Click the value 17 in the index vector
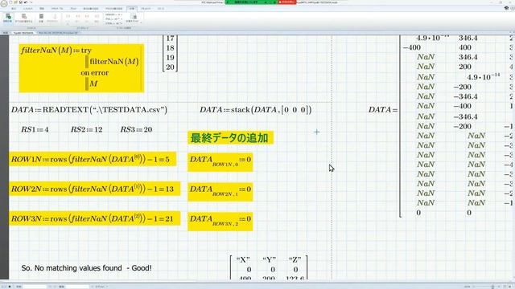Image resolution: width=515 pixels, height=289 pixels. point(170,39)
